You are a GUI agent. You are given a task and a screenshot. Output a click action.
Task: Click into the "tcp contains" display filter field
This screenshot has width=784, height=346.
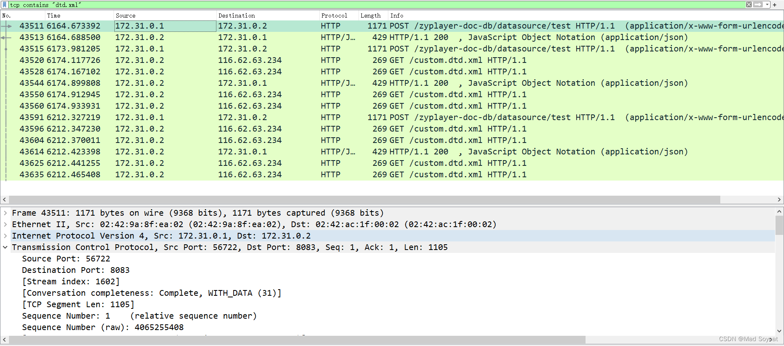376,4
